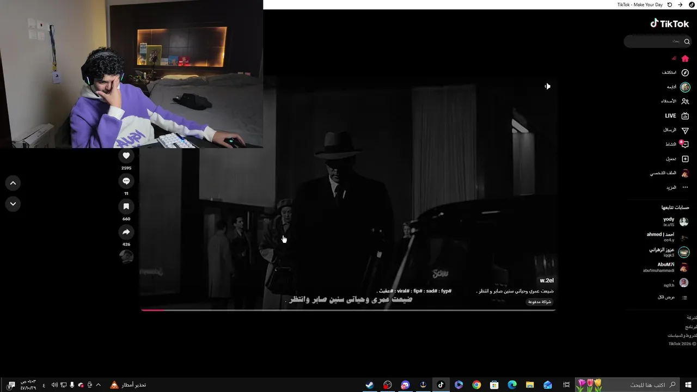Open the Following feed avatar item

(x=678, y=87)
